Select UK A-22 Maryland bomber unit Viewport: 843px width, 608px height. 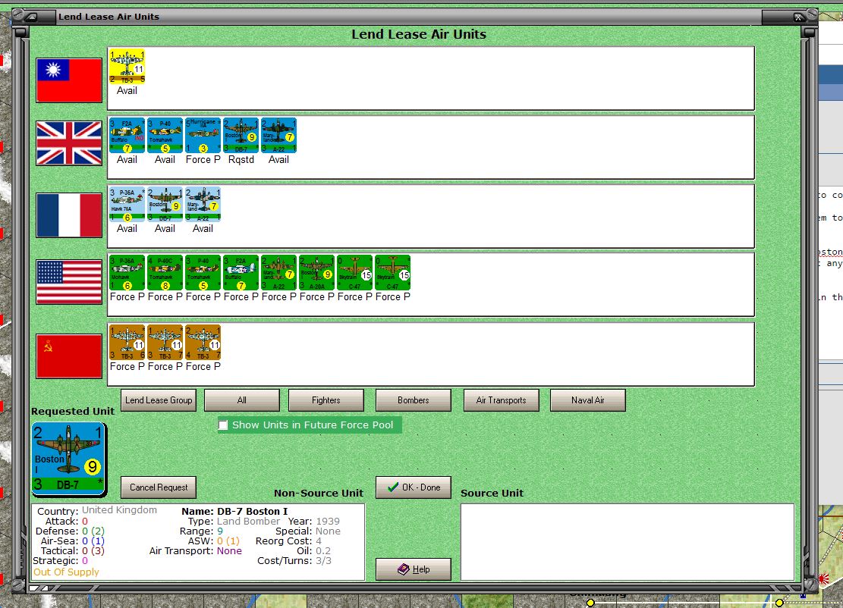pyautogui.click(x=278, y=135)
